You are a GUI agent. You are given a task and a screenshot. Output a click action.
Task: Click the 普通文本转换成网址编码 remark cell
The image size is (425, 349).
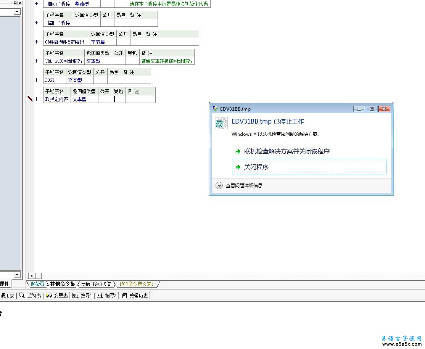(167, 61)
